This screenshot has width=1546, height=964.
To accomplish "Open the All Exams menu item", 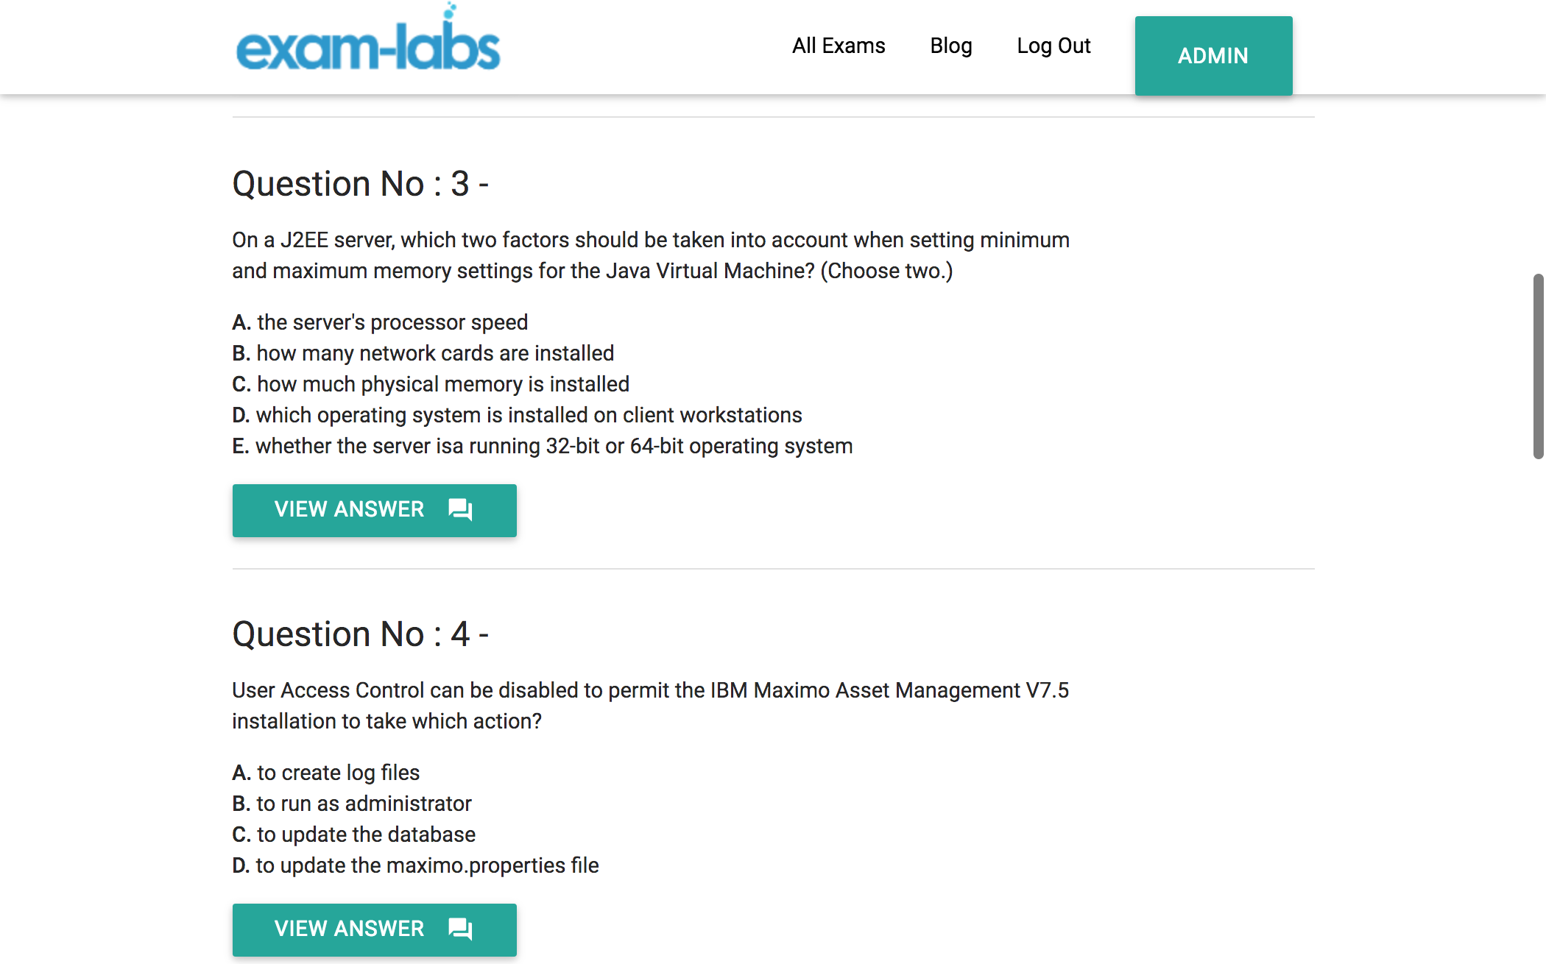I will [839, 46].
